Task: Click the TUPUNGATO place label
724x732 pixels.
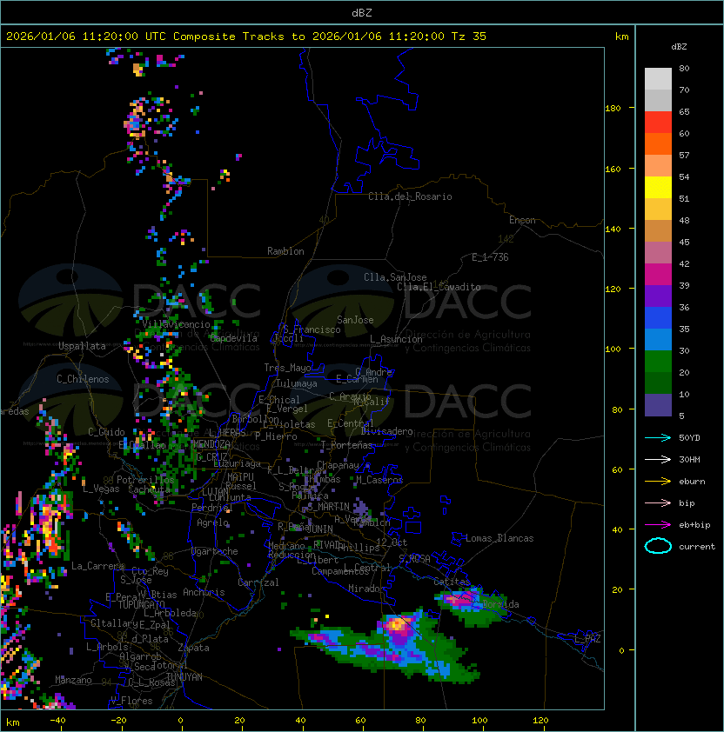Action: coord(142,604)
